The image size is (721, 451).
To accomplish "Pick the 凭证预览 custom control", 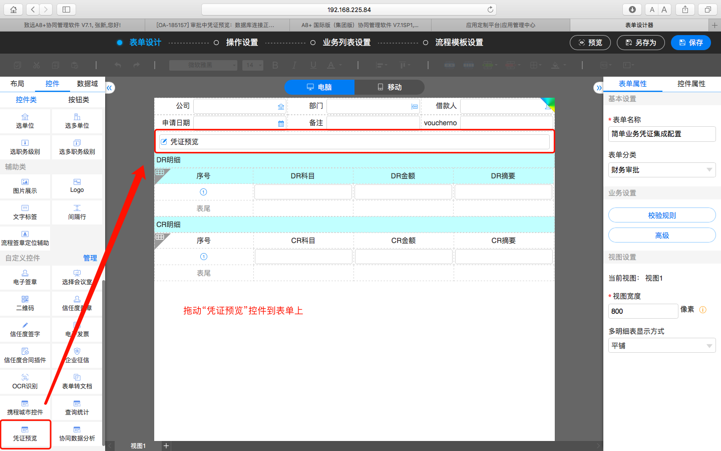I will click(25, 433).
